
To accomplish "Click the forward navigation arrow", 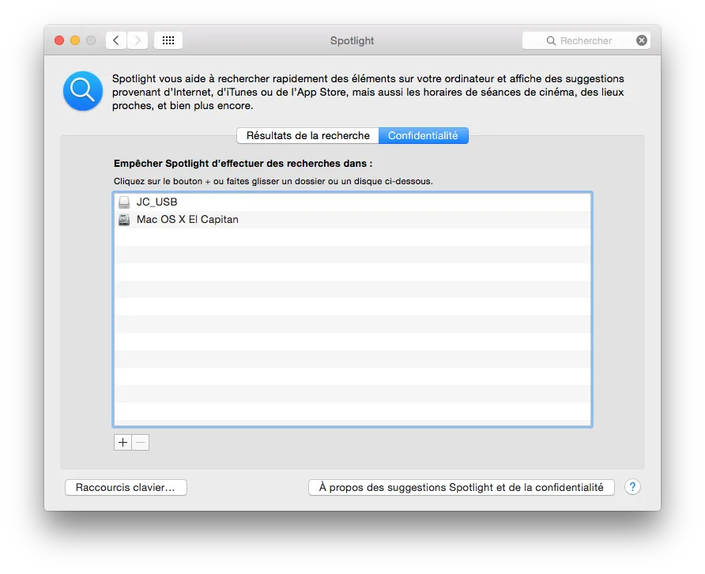I will coord(138,40).
